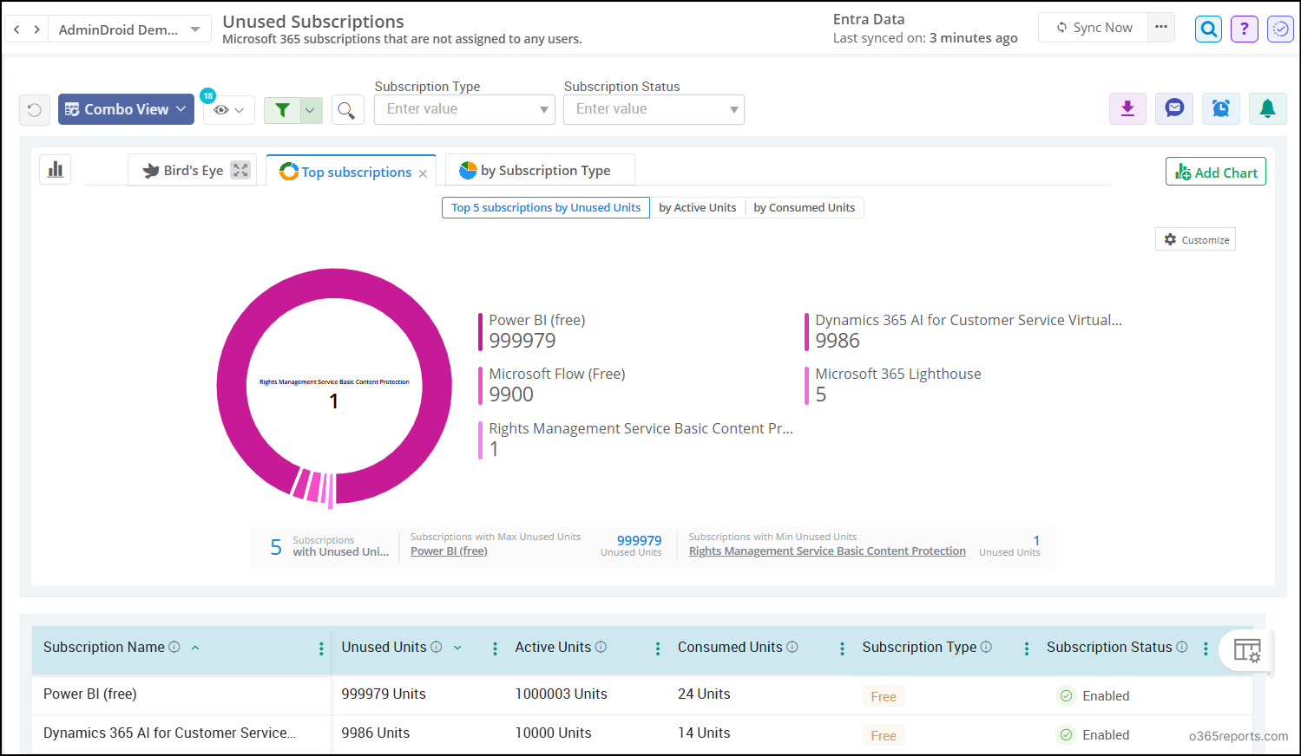Open Rights Management Service Basic Content Protection link
Image resolution: width=1301 pixels, height=756 pixels.
(827, 551)
